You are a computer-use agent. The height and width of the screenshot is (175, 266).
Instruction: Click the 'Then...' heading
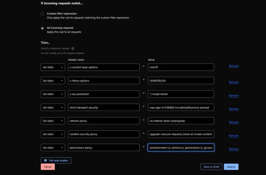point(45,43)
